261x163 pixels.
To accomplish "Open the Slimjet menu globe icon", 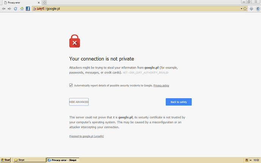I will coord(258,9).
